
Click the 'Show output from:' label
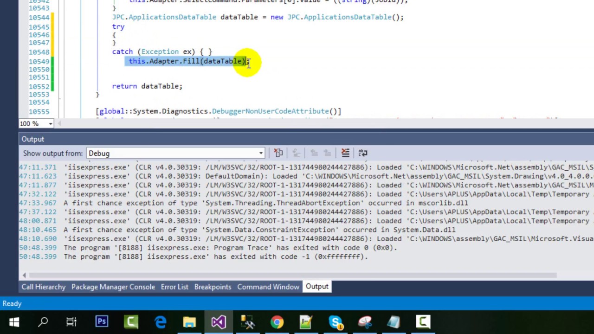point(53,154)
